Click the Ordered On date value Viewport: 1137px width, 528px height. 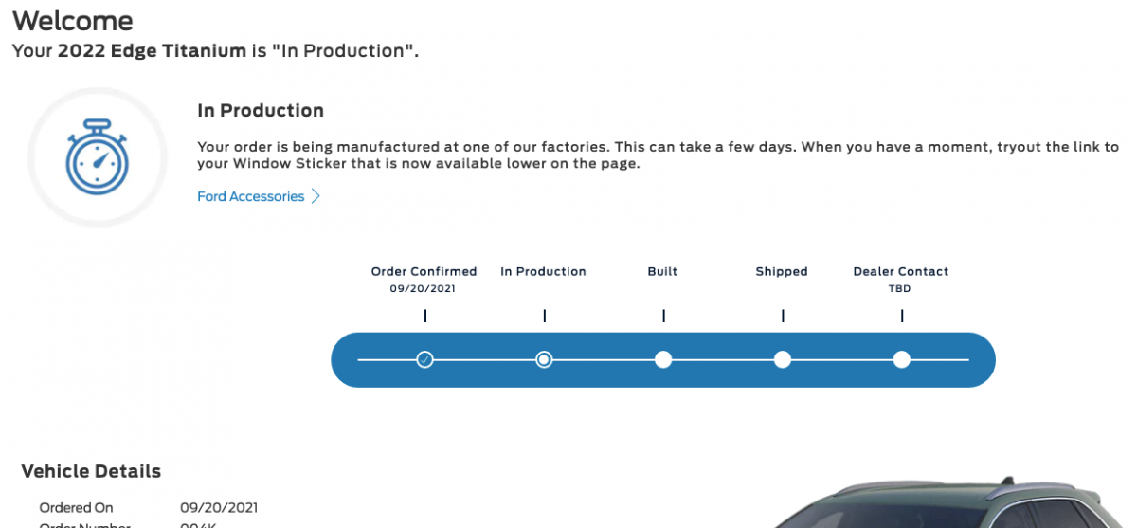[x=219, y=508]
